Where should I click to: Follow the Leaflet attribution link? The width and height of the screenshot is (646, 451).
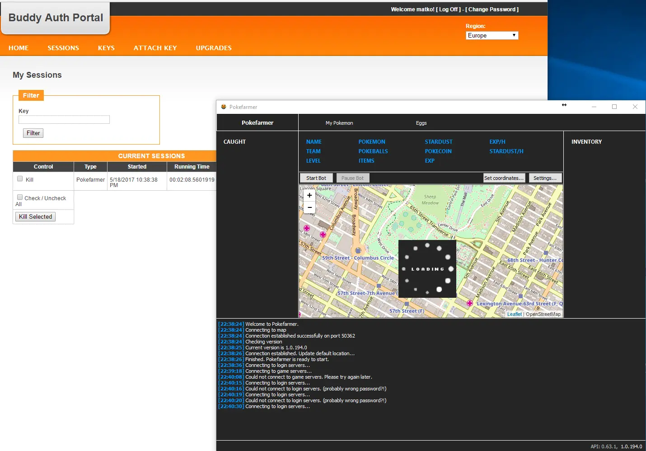pyautogui.click(x=514, y=314)
